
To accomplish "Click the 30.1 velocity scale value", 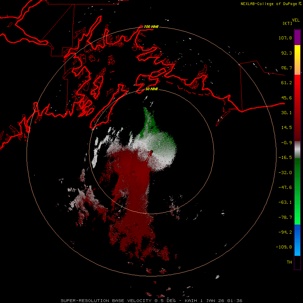I will 287,113.
